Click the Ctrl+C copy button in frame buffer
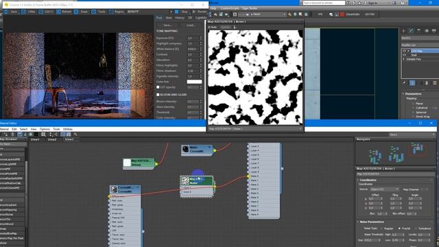439x247 pixels. pyautogui.click(x=46, y=12)
